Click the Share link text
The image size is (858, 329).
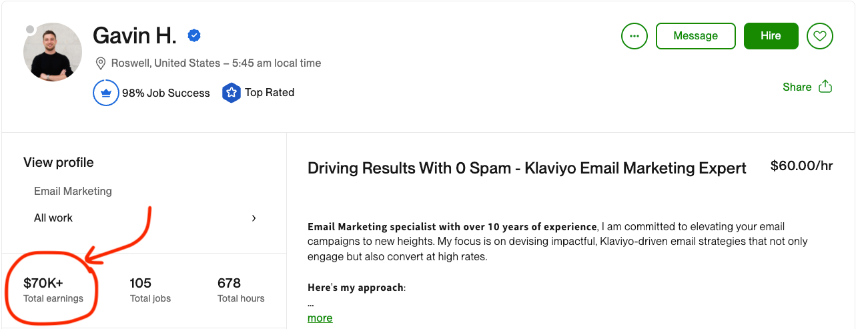point(797,87)
